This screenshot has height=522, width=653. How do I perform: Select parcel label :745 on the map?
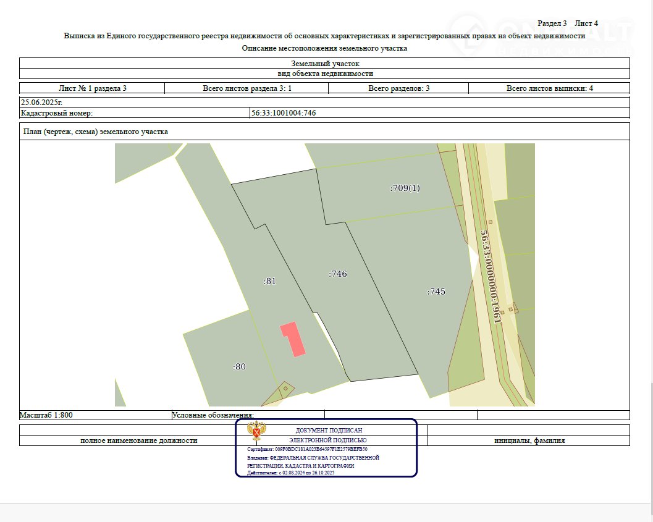click(436, 292)
